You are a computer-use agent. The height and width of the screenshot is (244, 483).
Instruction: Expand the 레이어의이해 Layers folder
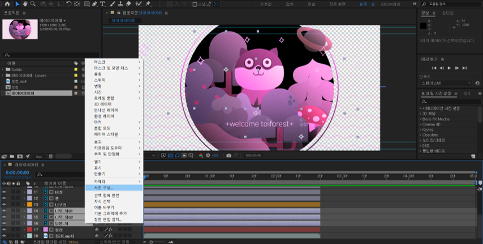(x=2, y=75)
